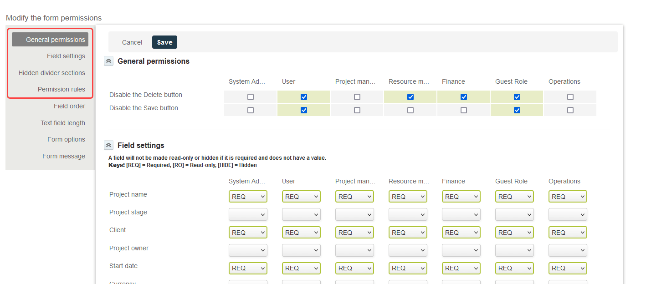Open Project stage dropdown for Operations
The height and width of the screenshot is (284, 646).
(568, 214)
